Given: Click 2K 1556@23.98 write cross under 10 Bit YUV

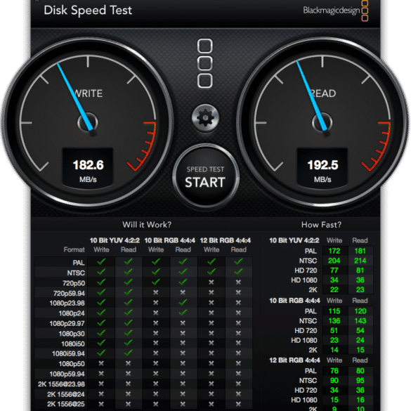Looking at the screenshot, I should (x=101, y=384).
